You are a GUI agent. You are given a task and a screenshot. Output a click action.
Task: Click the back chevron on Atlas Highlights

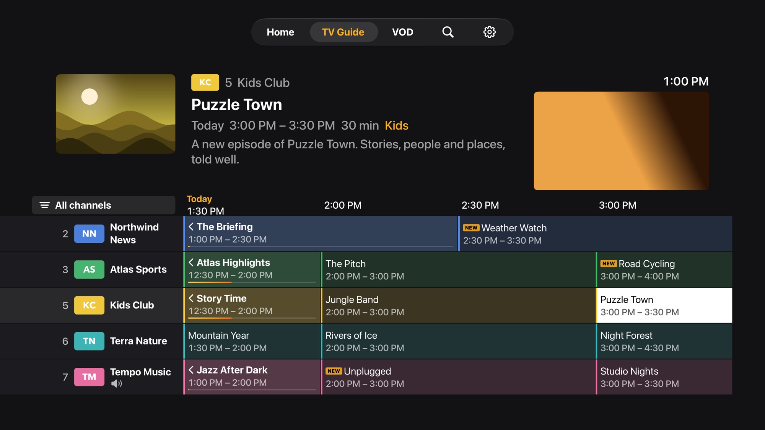[191, 263]
